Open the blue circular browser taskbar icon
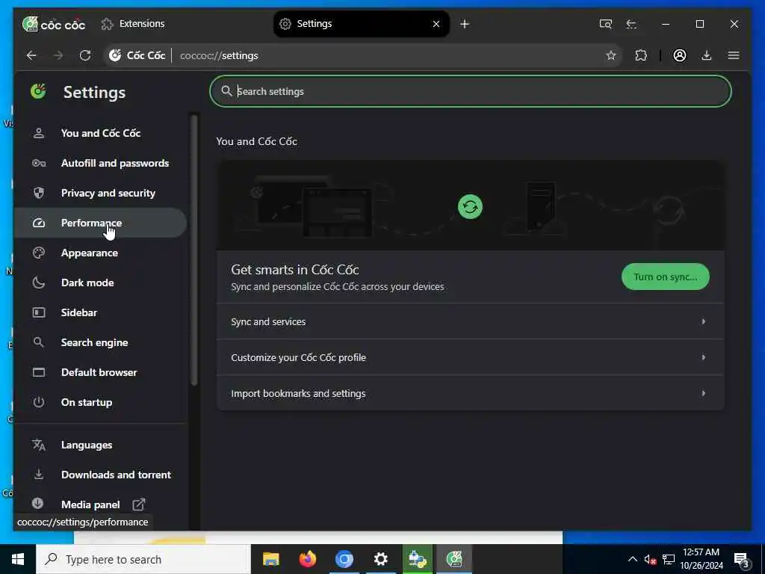The width and height of the screenshot is (765, 574). [344, 559]
